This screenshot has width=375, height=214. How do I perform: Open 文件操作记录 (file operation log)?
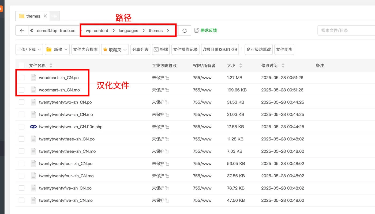click(x=185, y=49)
